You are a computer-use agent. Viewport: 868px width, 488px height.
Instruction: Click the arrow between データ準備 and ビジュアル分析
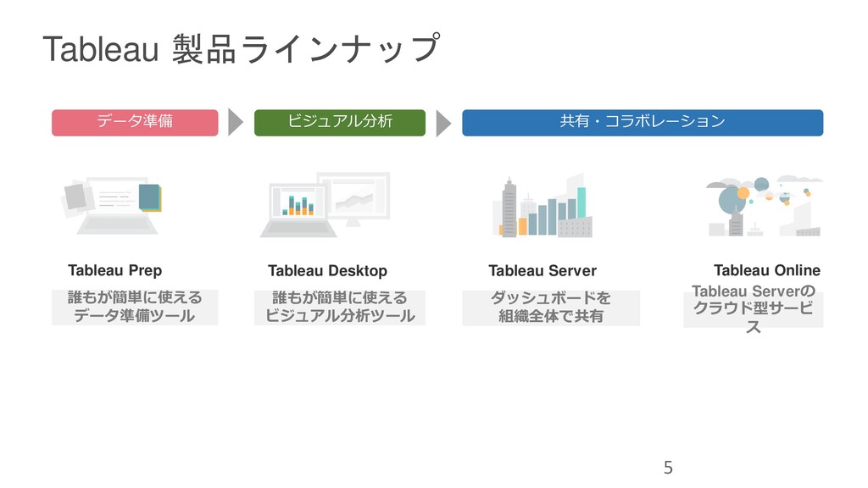click(x=236, y=122)
